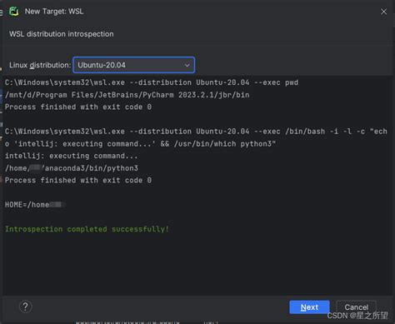395x324 pixels.
Task: Click the dropdown chevron next to Ubuntu-20.04
Action: 187,65
